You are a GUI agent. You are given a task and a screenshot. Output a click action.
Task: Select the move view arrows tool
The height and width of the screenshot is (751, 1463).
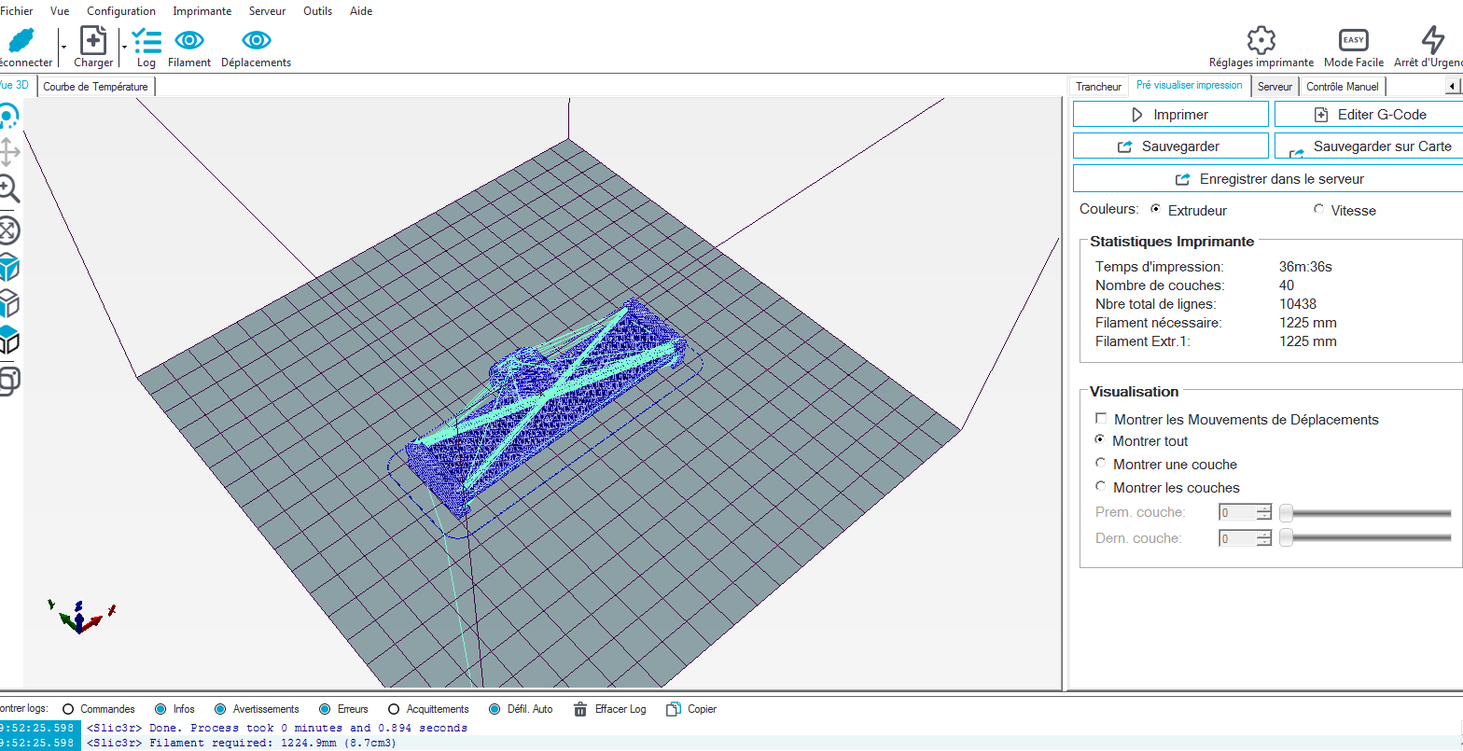click(8, 152)
